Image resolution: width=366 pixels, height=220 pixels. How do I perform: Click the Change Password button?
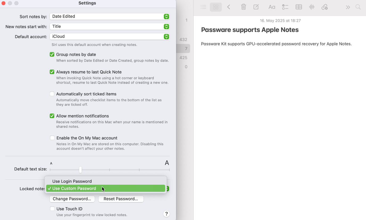click(72, 199)
